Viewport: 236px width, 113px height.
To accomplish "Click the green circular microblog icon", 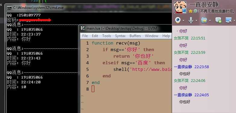I will (195, 11).
